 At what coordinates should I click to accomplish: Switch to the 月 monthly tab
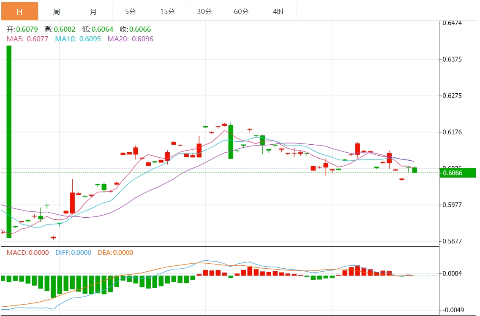pyautogui.click(x=94, y=11)
